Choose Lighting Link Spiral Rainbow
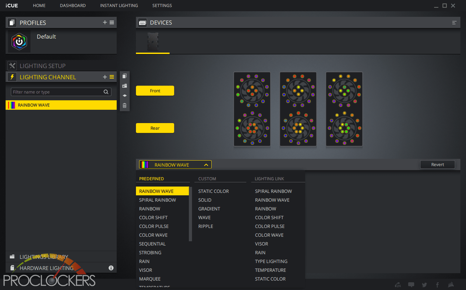This screenshot has width=466, height=290. pos(273,191)
